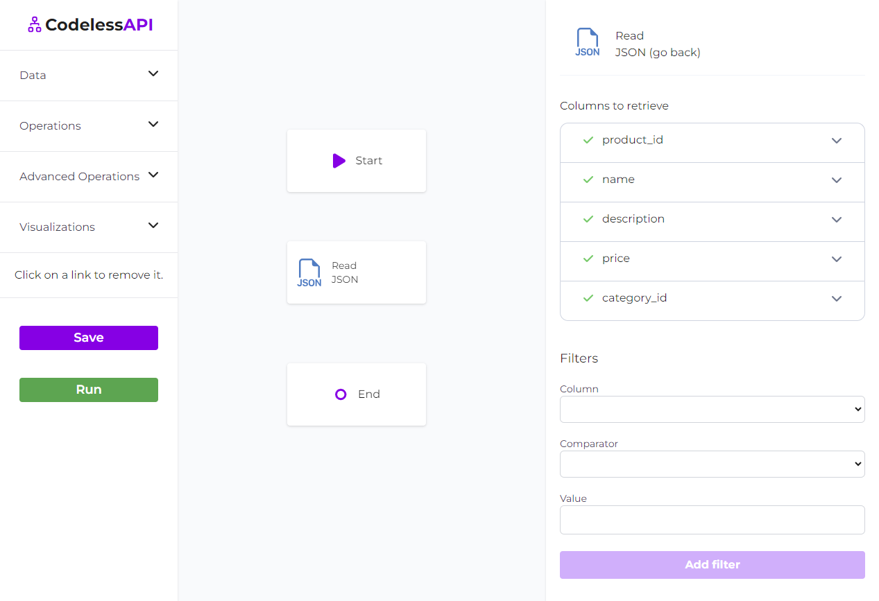
Task: Expand the product_id column chevron
Action: coord(837,141)
